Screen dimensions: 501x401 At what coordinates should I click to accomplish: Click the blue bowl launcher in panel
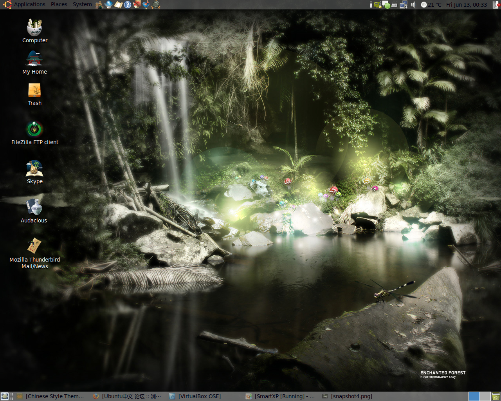point(146,5)
